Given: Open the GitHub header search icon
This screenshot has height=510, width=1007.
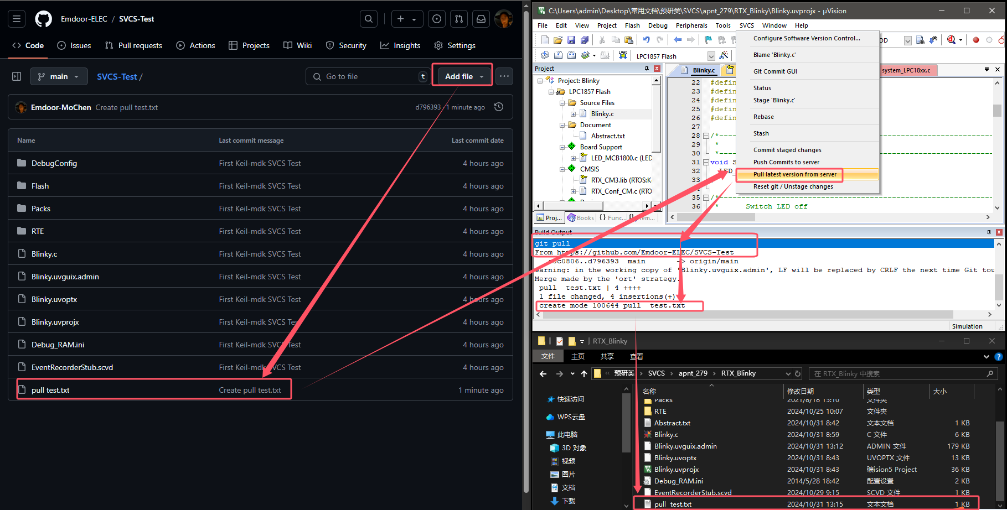Looking at the screenshot, I should pos(369,19).
